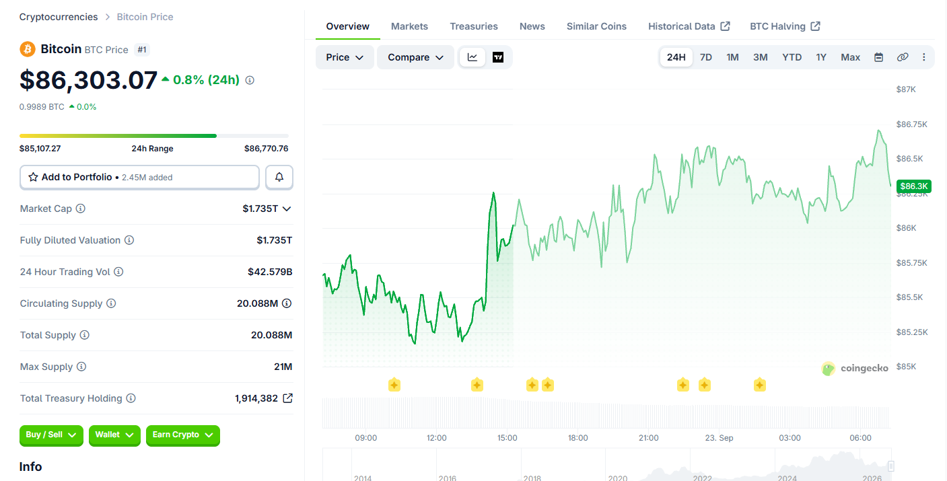Click the $42.579B trading volume value
Viewport: 947px width, 481px height.
(270, 272)
